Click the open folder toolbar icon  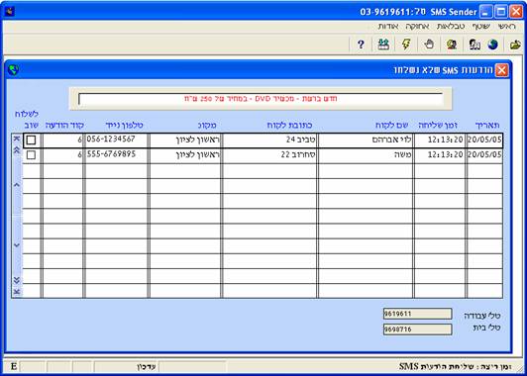(515, 45)
